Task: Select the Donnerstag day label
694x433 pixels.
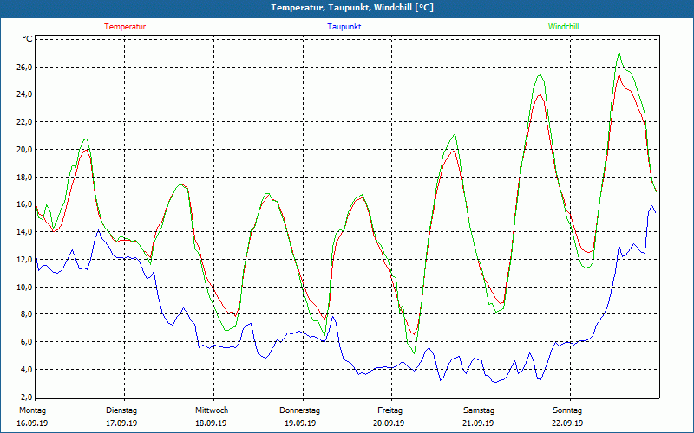Action: [x=300, y=410]
